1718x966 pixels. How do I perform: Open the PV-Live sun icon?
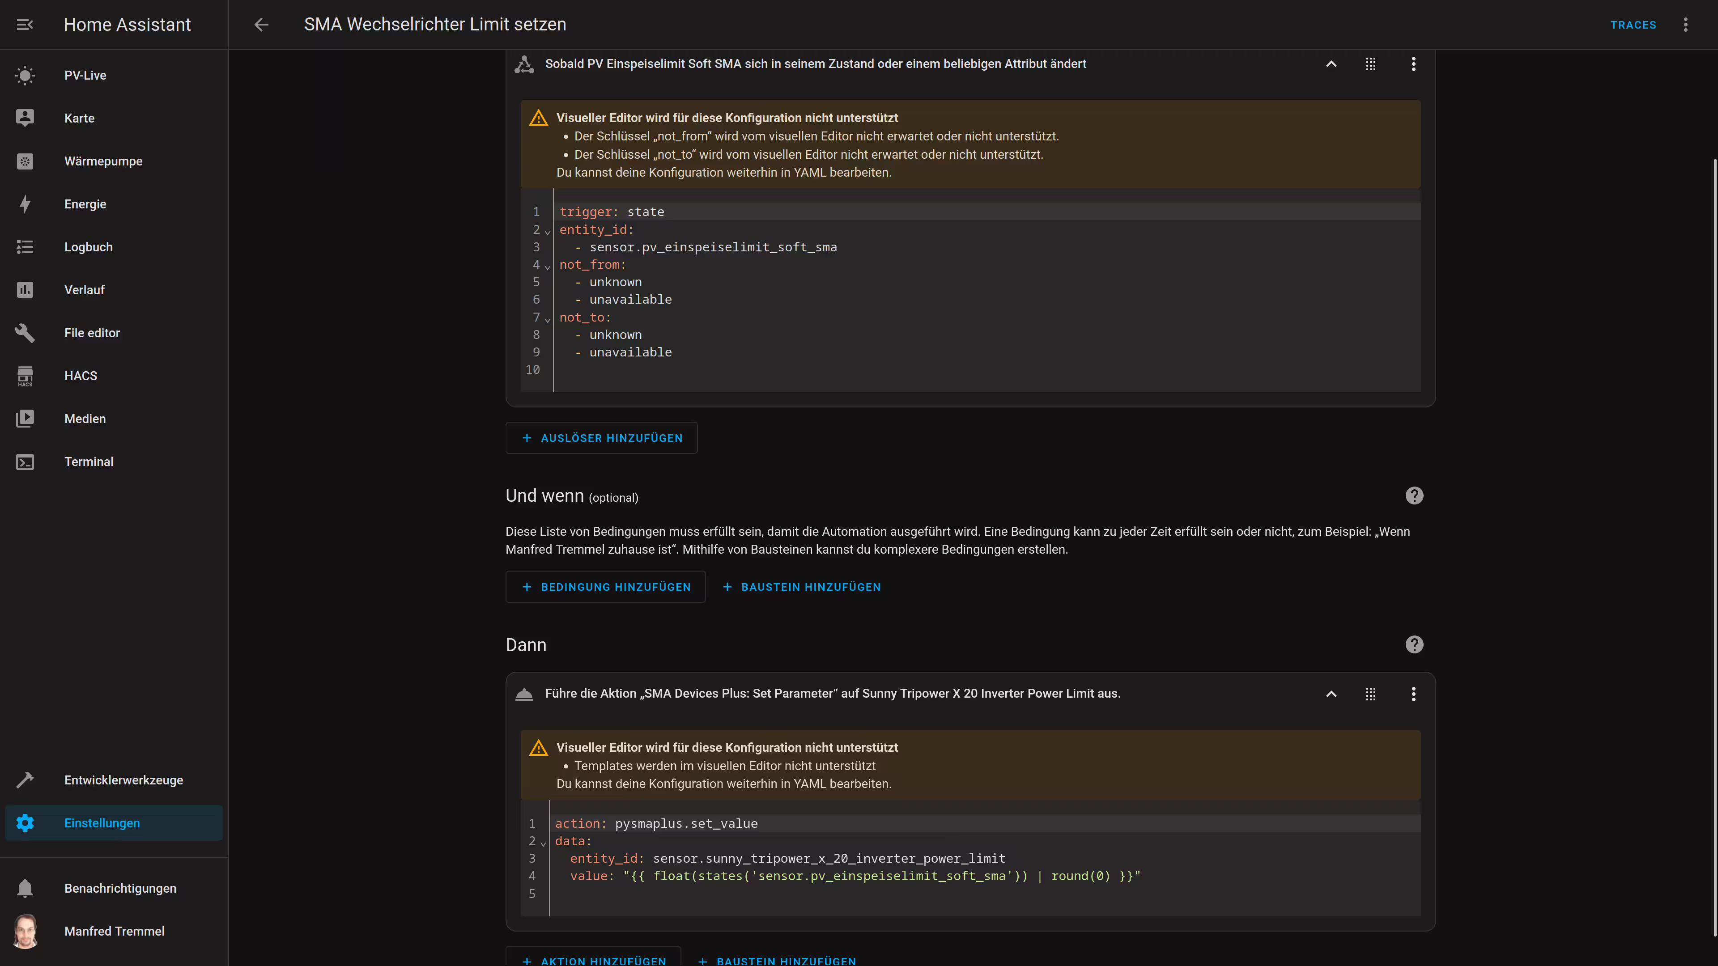25,75
